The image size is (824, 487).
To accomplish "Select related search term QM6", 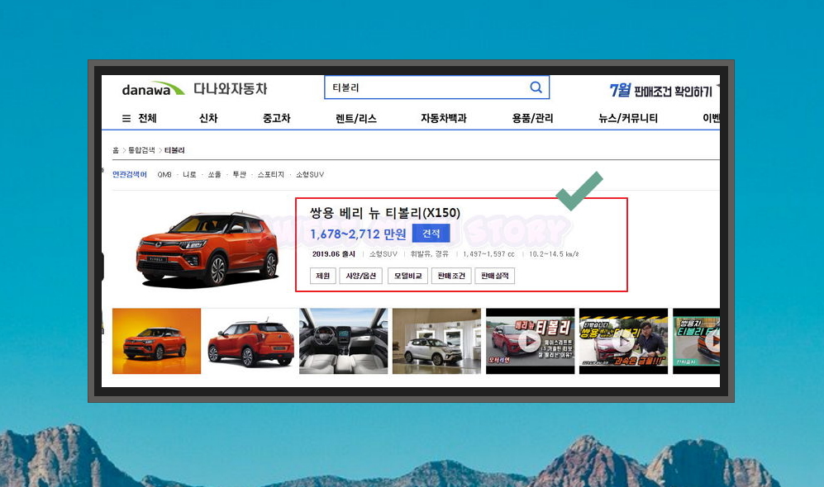I will pyautogui.click(x=164, y=174).
